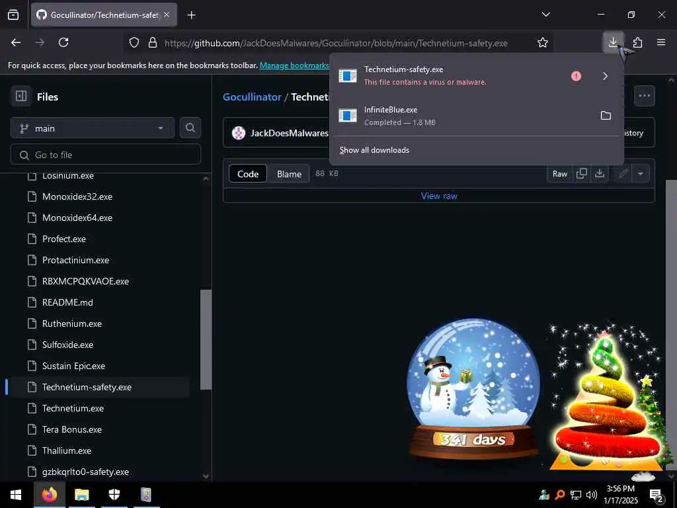Click the View raw link
The image size is (677, 508).
pyautogui.click(x=439, y=196)
